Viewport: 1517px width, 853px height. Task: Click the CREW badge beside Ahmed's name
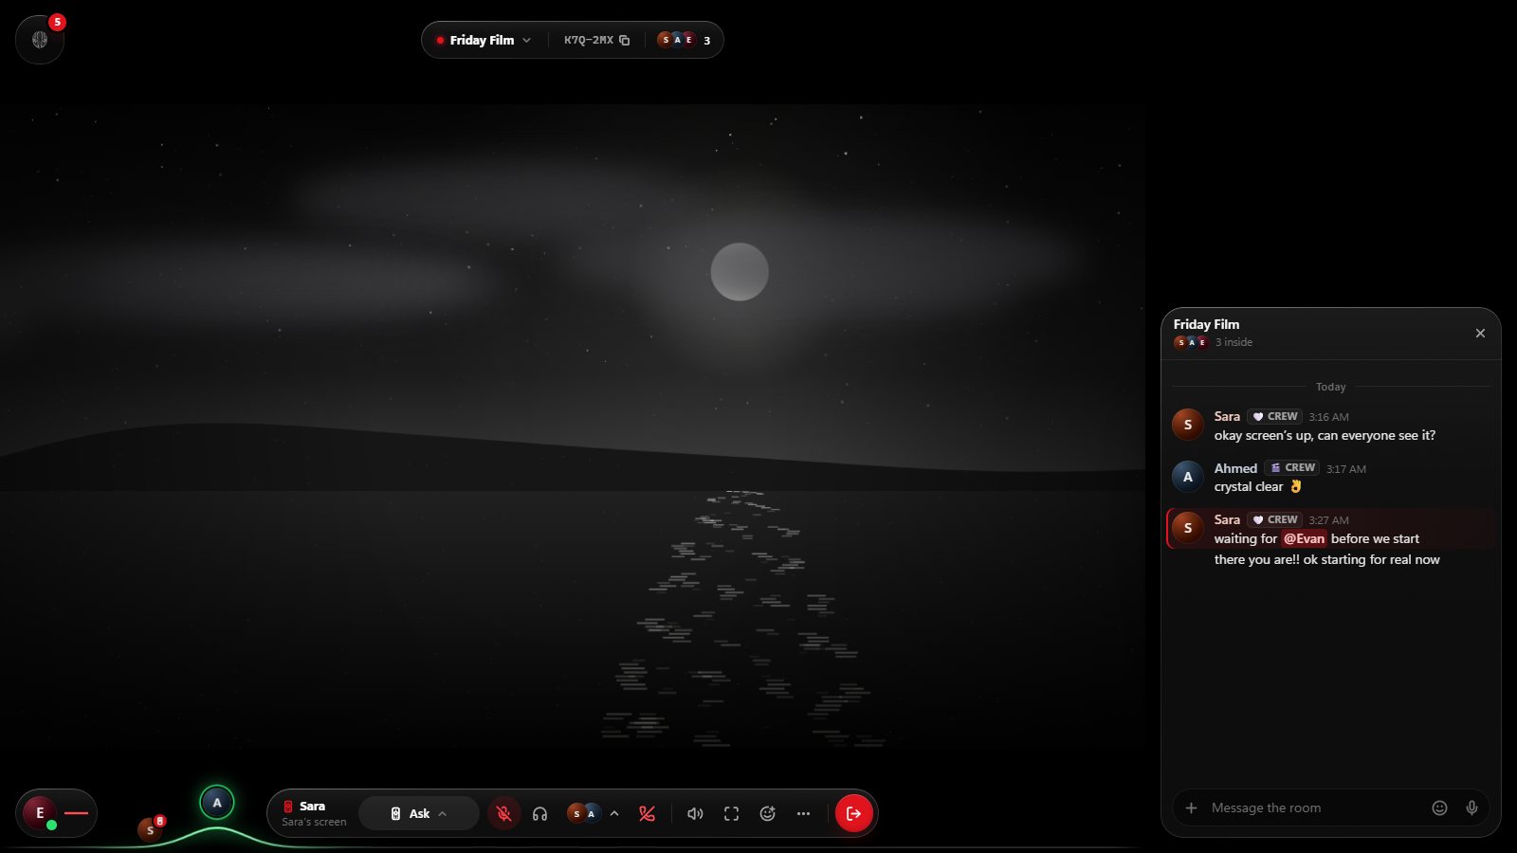(1292, 468)
